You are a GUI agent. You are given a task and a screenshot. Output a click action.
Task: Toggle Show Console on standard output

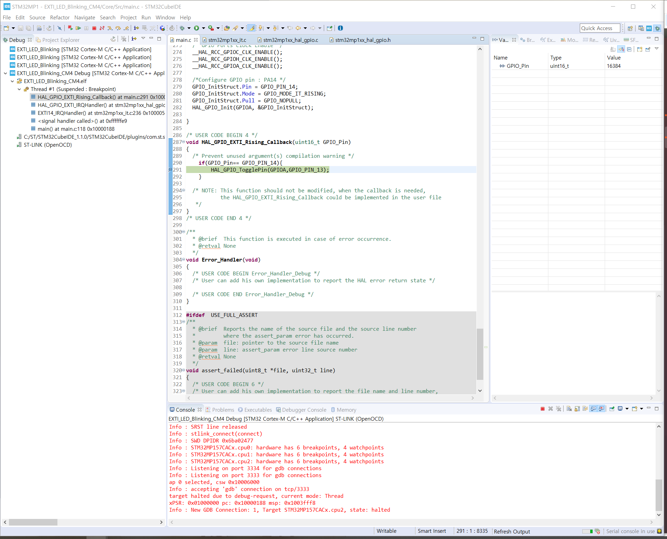(594, 409)
